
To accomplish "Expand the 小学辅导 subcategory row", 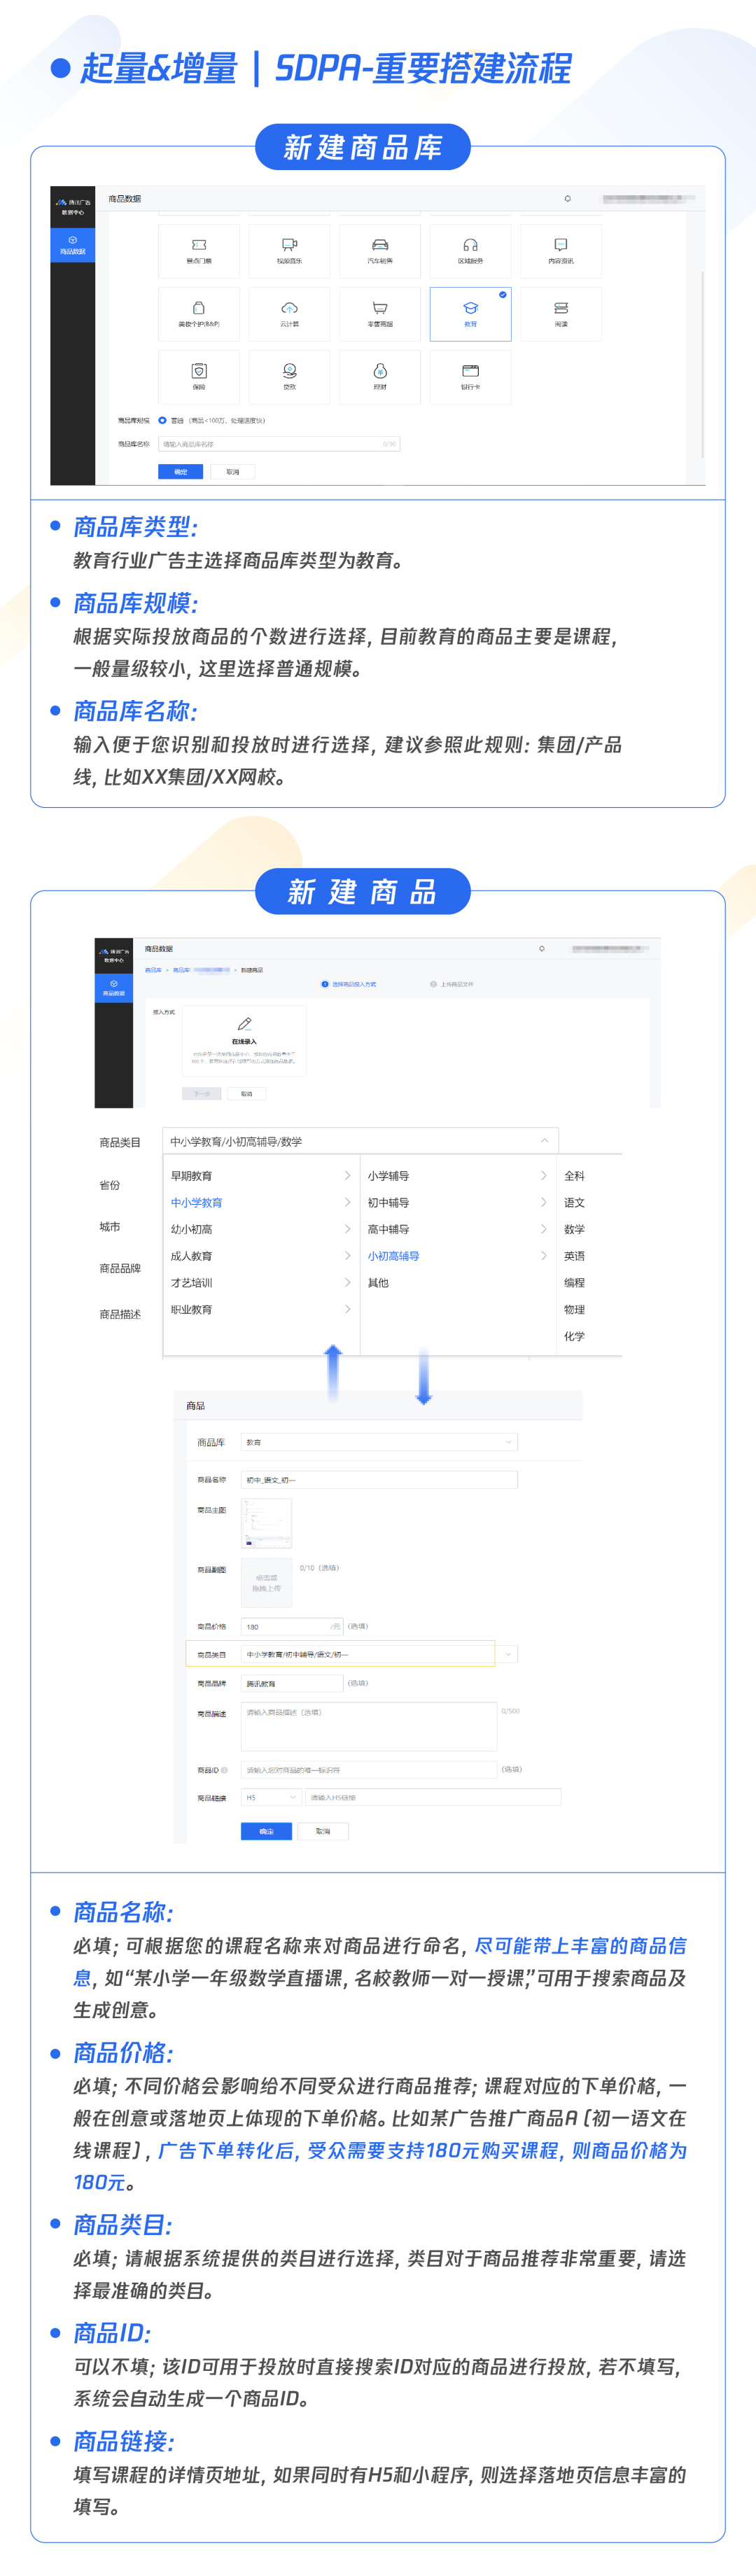I will pos(457,1176).
